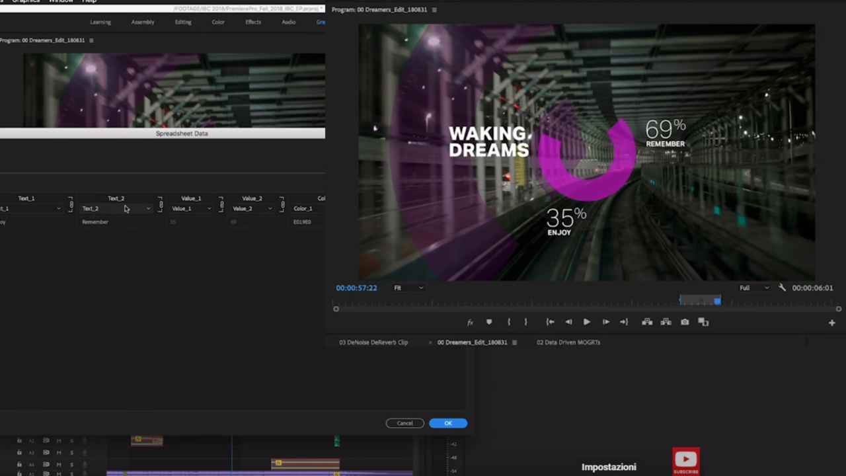Screen dimensions: 846x476
Task: Open the Effects workspace tab
Action: click(253, 22)
